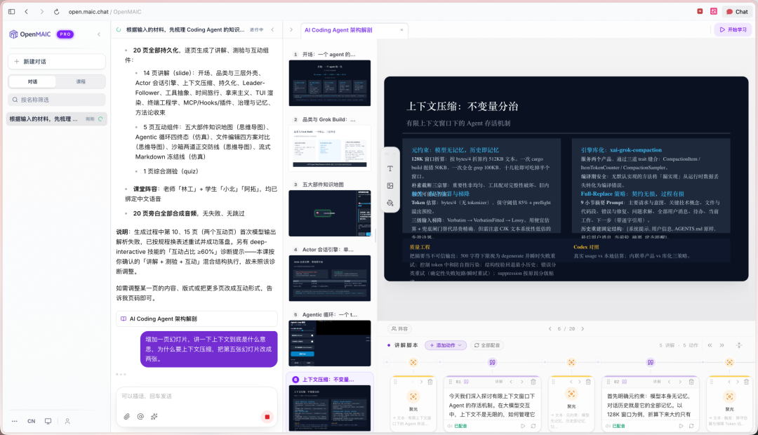This screenshot has width=758, height=435.
Task: Stop generation with the red stop button
Action: tap(267, 417)
